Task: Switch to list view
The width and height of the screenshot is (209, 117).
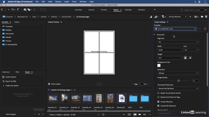Action: tap(145, 114)
